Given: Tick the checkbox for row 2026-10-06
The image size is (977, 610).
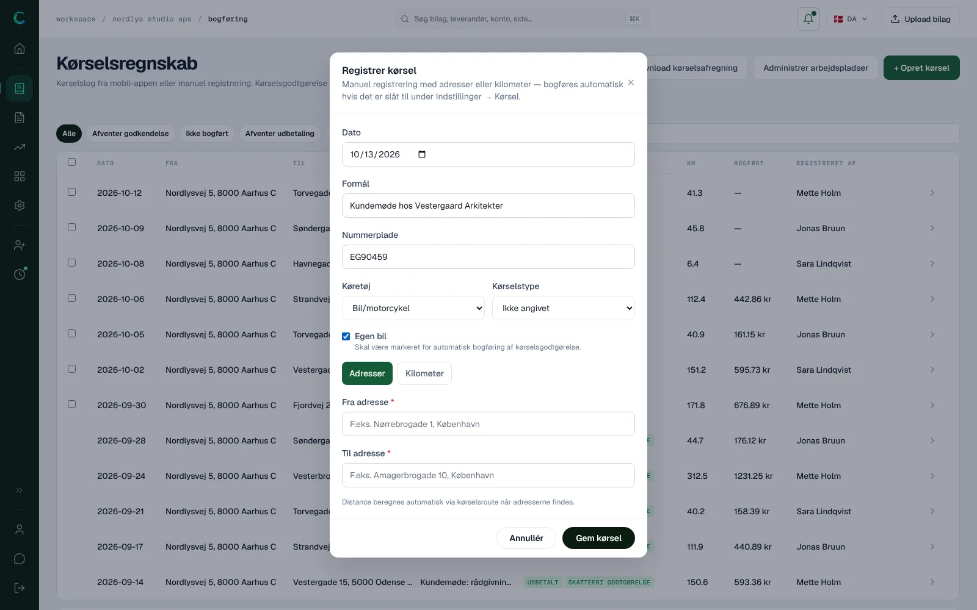Looking at the screenshot, I should [x=72, y=298].
